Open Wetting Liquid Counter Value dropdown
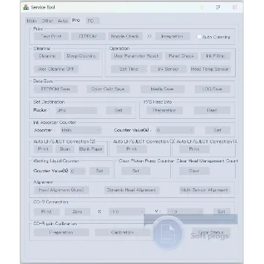The width and height of the screenshot is (264, 264). 78,171
